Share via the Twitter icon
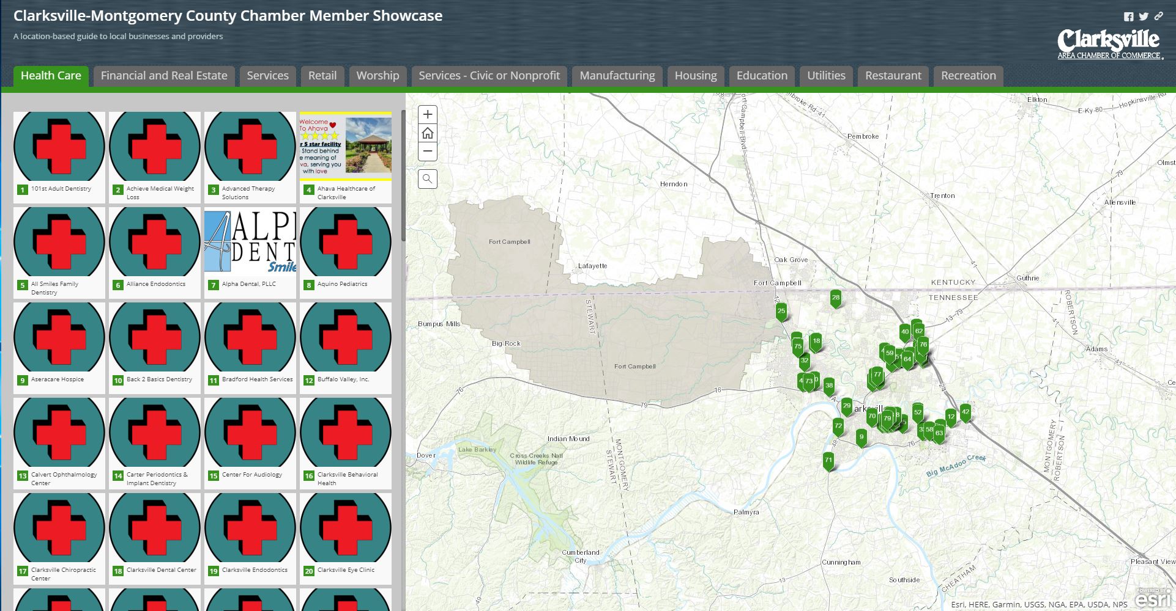Screen dimensions: 1176x611 [x=1144, y=17]
